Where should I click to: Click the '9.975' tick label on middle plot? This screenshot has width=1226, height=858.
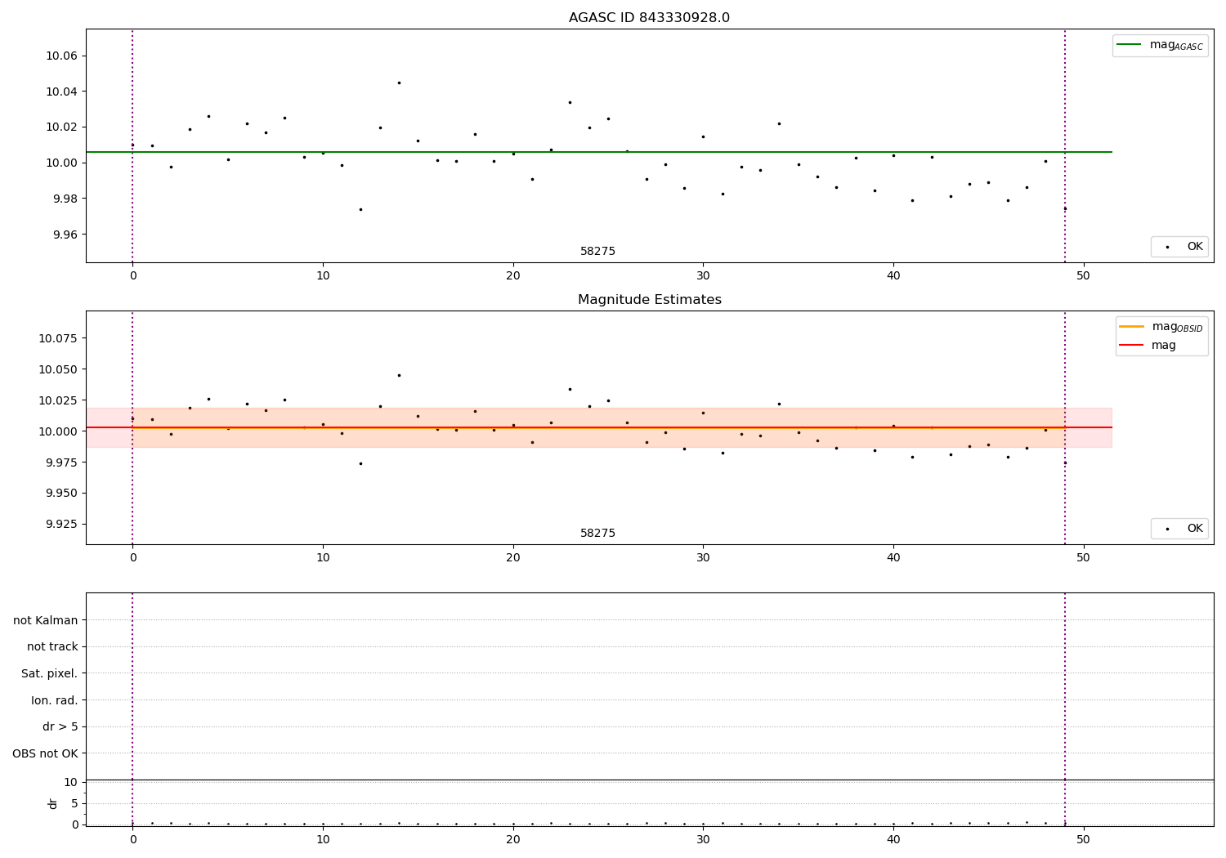(61, 463)
